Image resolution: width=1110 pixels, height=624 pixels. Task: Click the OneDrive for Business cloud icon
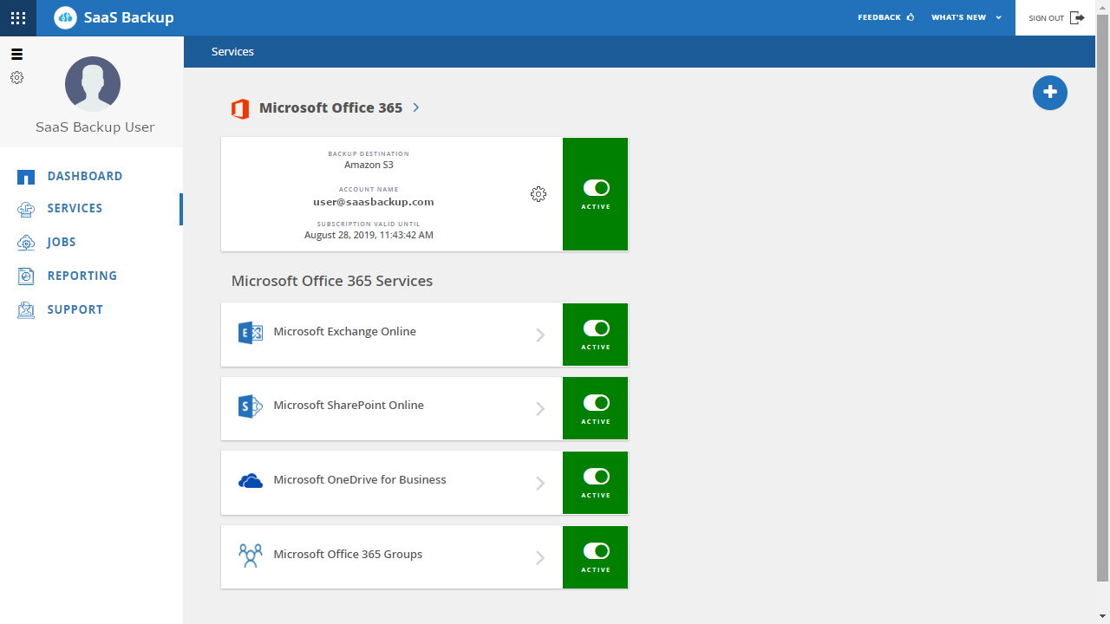click(x=251, y=481)
